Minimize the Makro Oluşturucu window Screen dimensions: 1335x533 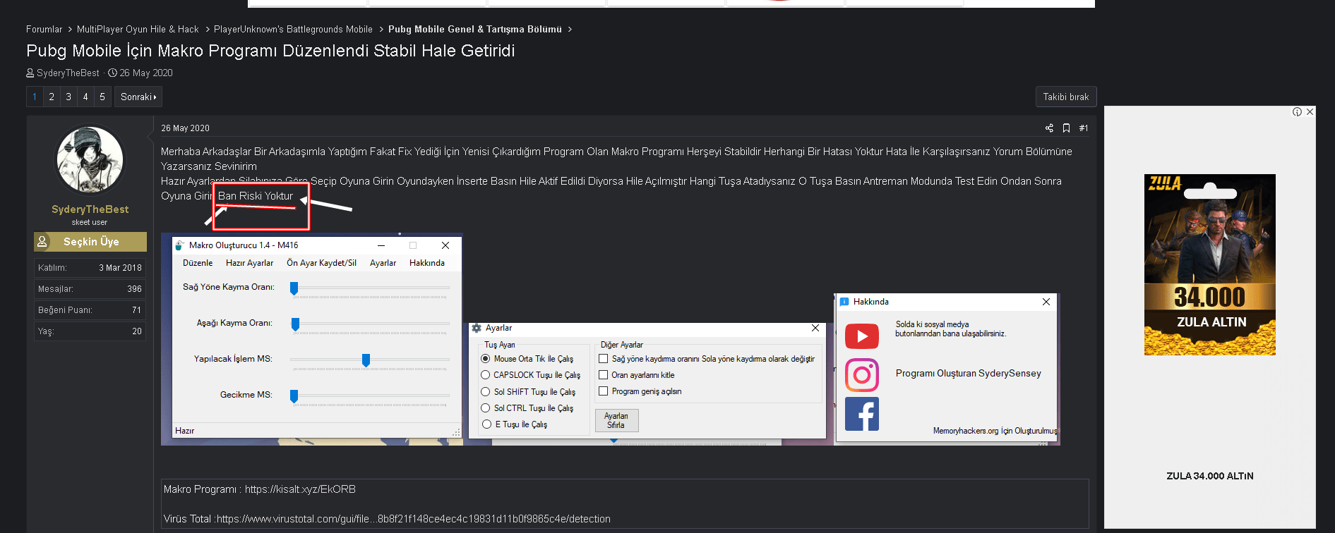click(x=381, y=245)
